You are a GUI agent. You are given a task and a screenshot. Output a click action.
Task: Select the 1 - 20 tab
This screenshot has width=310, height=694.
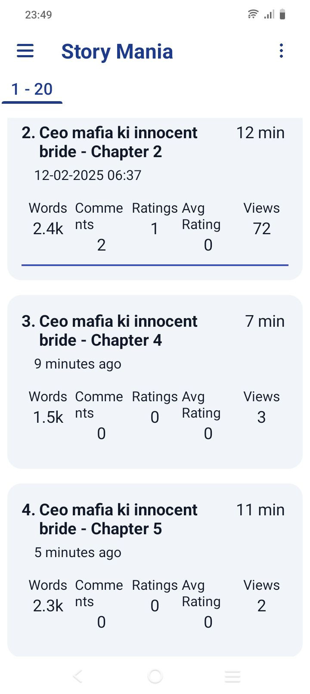[32, 90]
